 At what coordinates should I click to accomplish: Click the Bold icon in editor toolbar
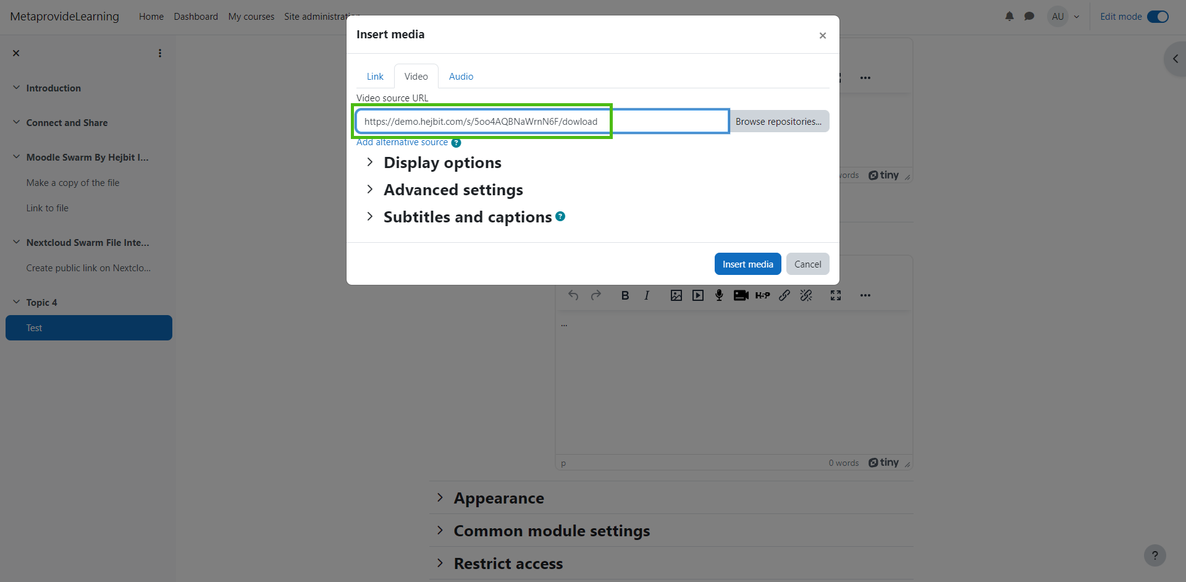[x=625, y=295]
